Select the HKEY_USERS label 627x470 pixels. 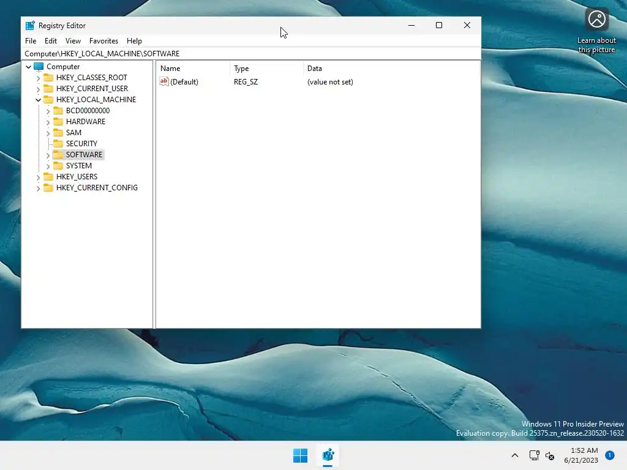click(77, 177)
